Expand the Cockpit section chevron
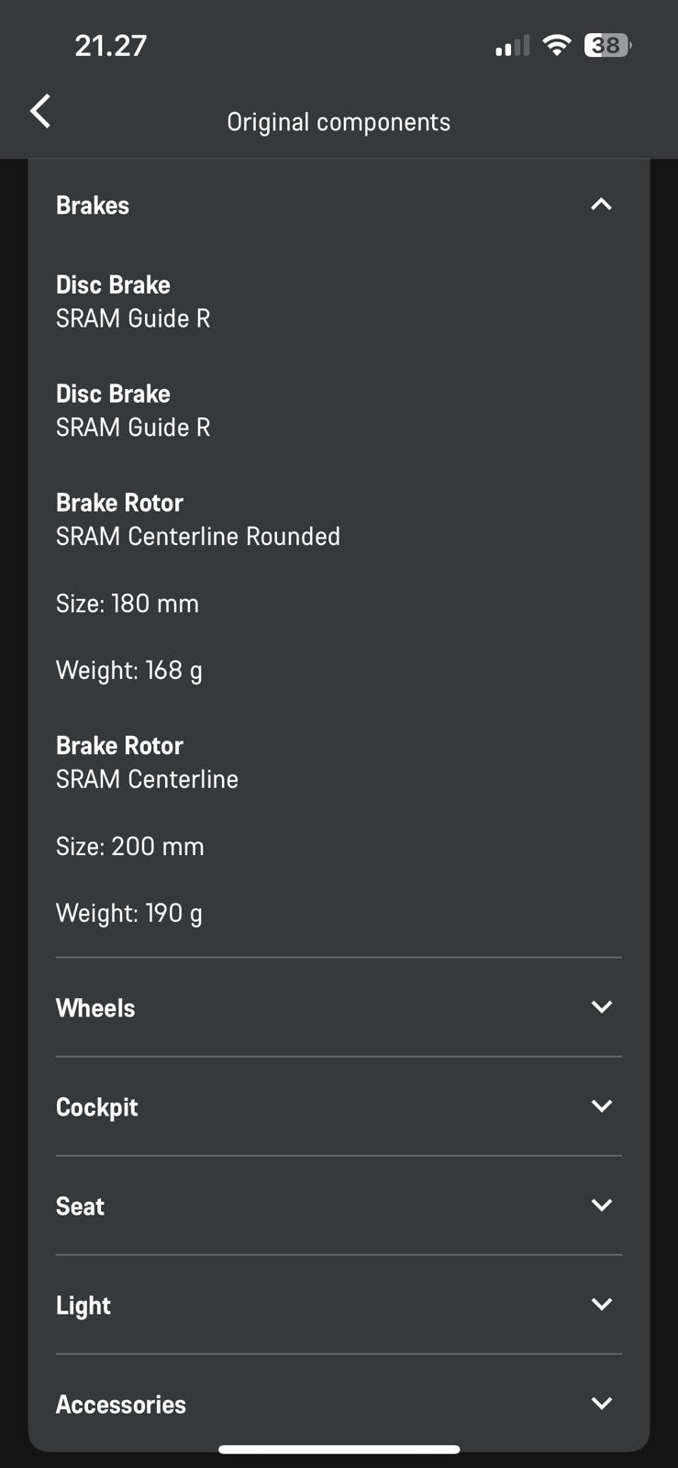The height and width of the screenshot is (1468, 678). [x=601, y=1107]
